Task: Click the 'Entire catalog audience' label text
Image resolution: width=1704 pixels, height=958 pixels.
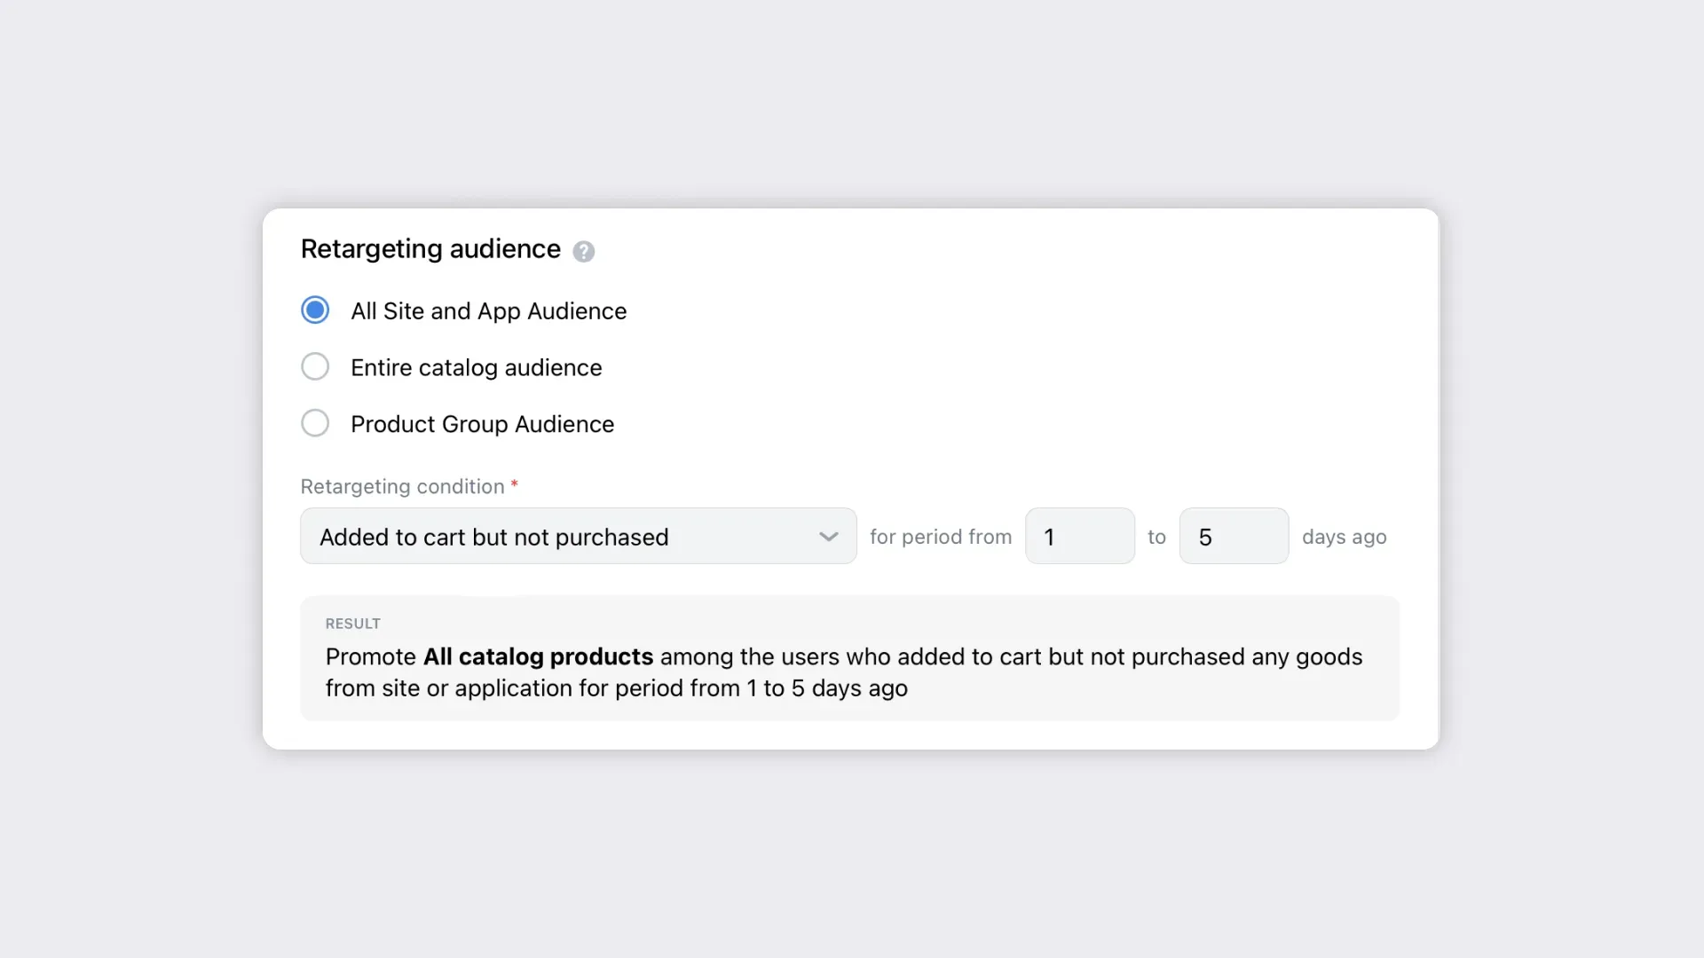Action: (476, 368)
